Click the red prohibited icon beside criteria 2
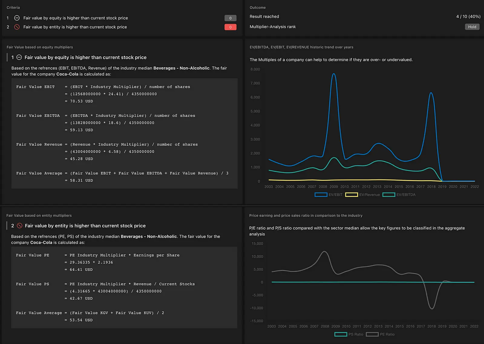Screen dimensions: 484x344 click(17, 27)
